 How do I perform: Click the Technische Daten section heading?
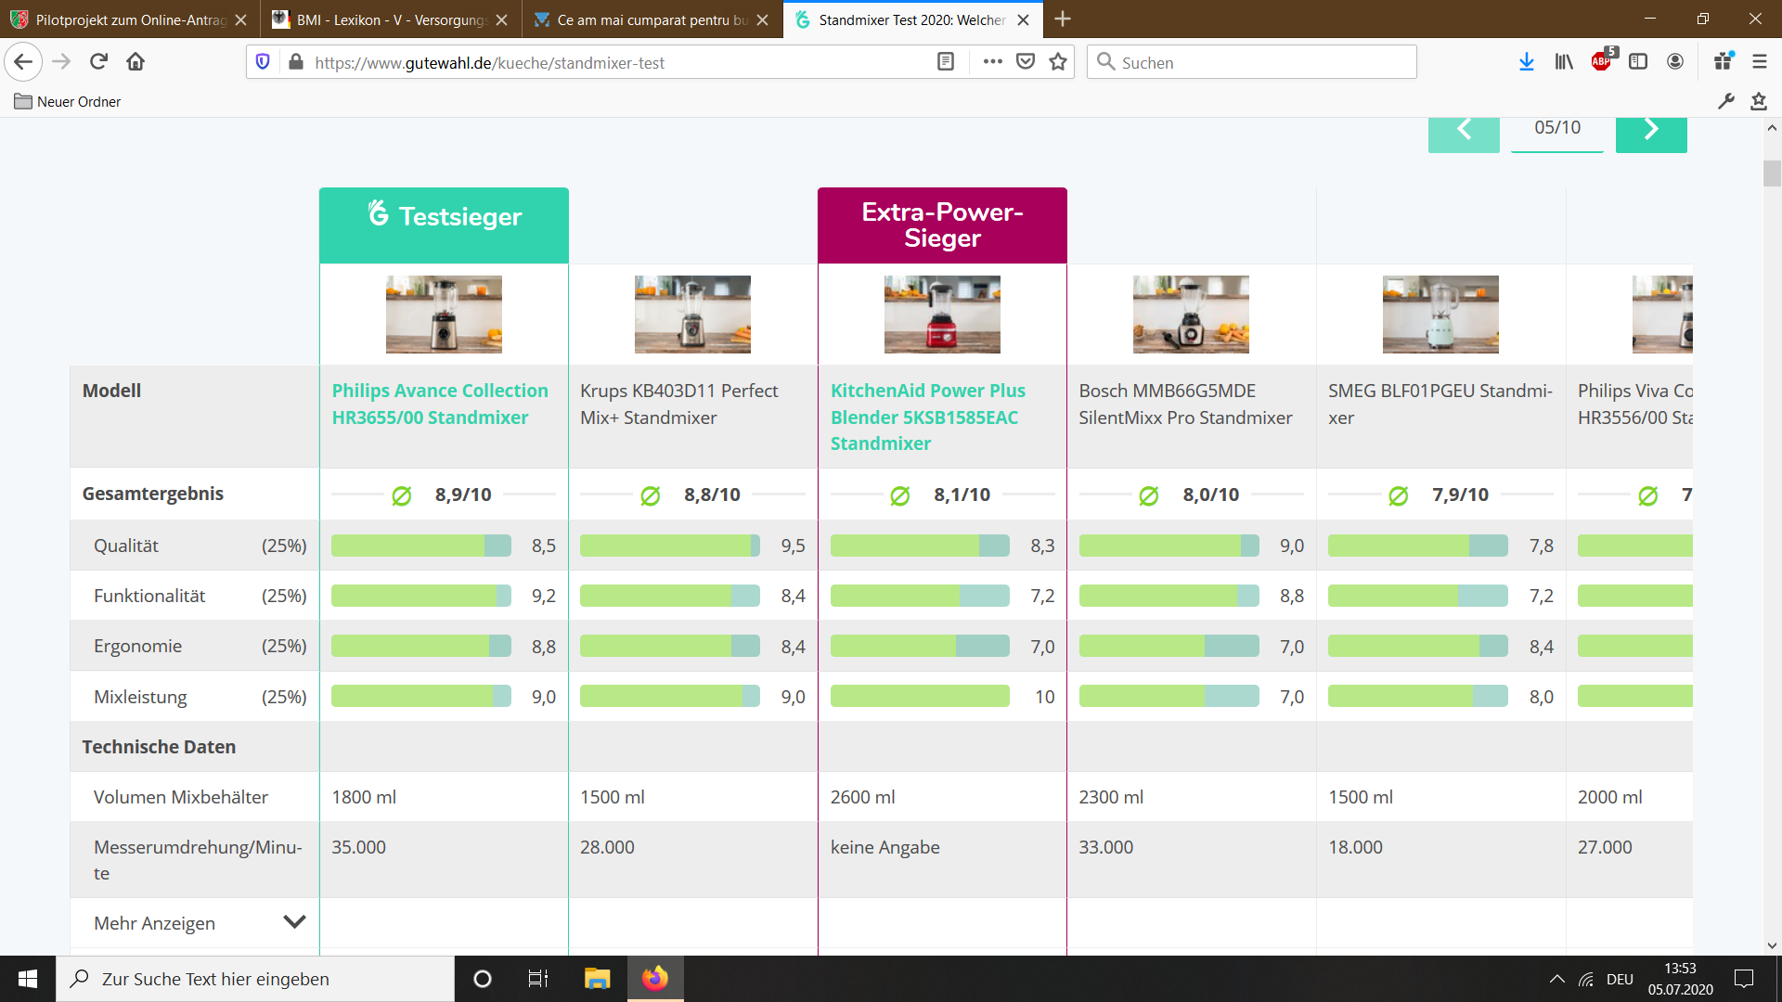tap(159, 747)
